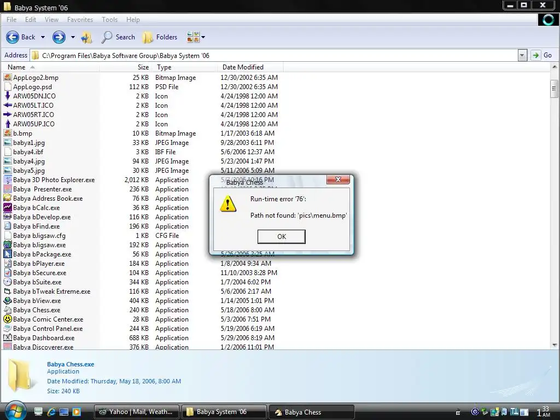The width and height of the screenshot is (560, 420).
Task: Select babya1.jpg image icon
Action: click(8, 142)
